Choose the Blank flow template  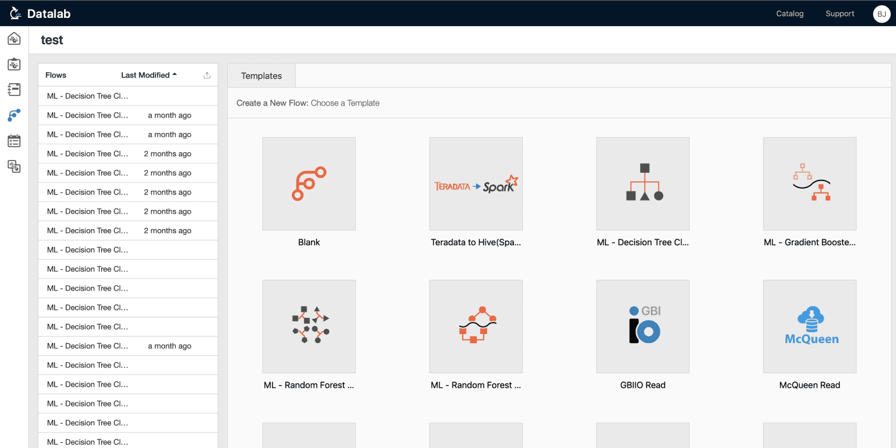tap(309, 184)
